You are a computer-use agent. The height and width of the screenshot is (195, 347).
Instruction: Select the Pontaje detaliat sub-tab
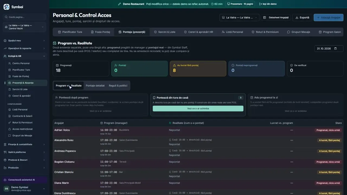[95, 86]
